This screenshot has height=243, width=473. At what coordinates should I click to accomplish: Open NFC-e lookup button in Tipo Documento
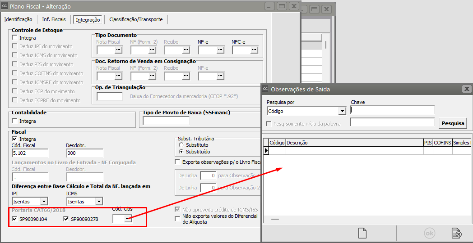click(x=254, y=50)
